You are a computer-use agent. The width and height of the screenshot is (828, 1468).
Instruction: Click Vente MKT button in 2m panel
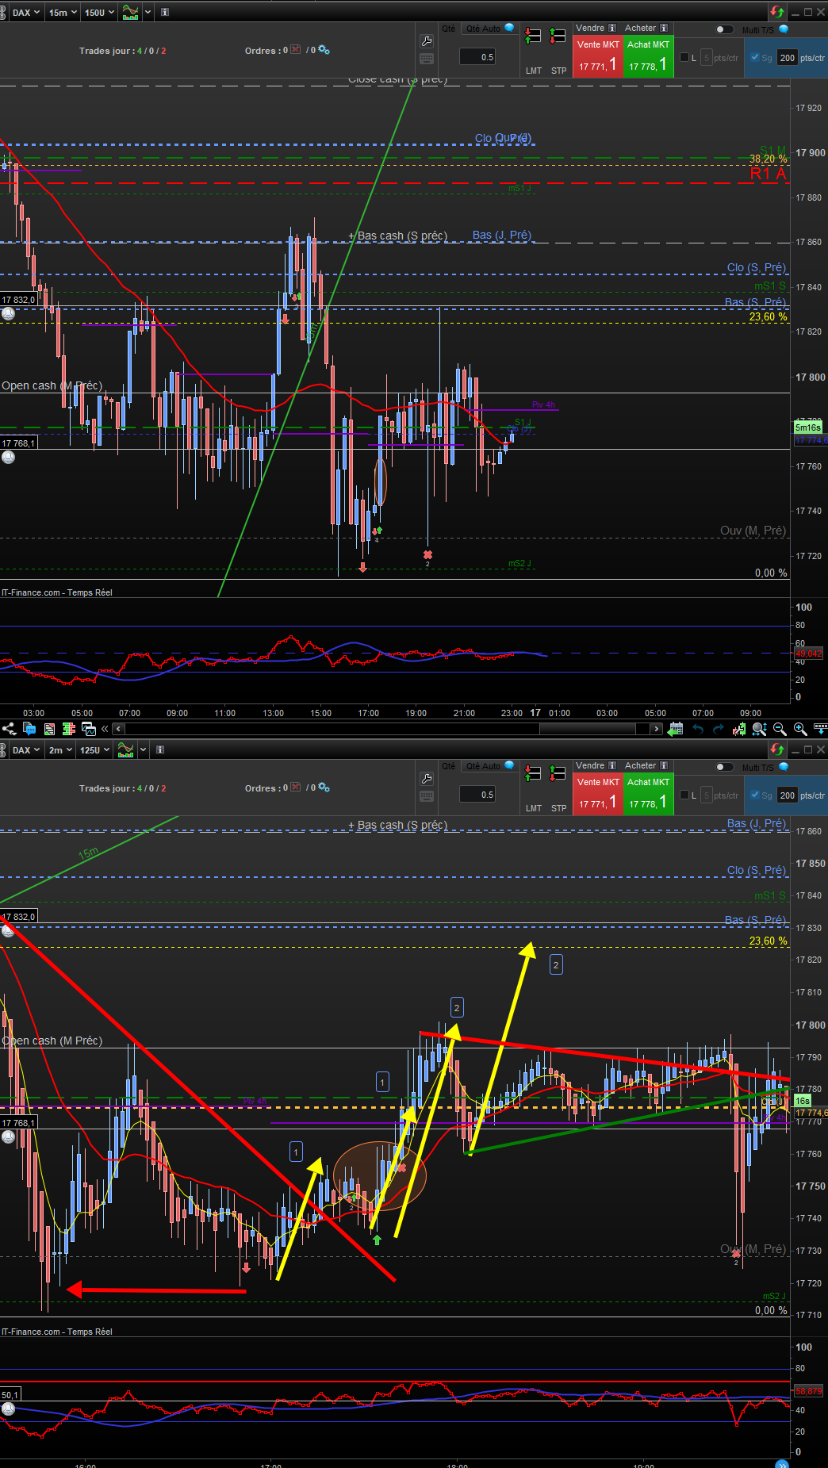598,794
